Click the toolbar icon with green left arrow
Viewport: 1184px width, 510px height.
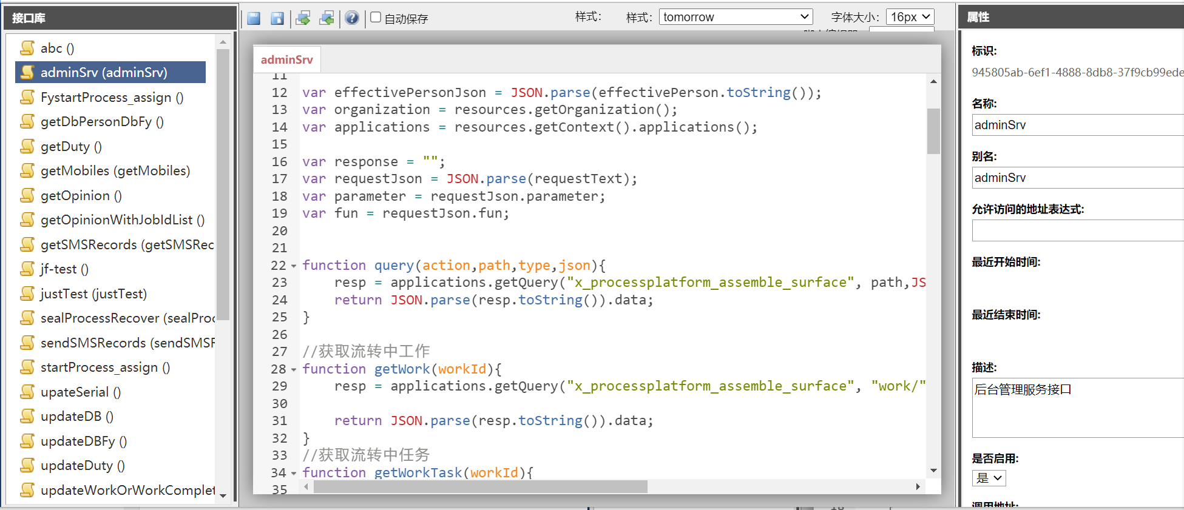(326, 18)
